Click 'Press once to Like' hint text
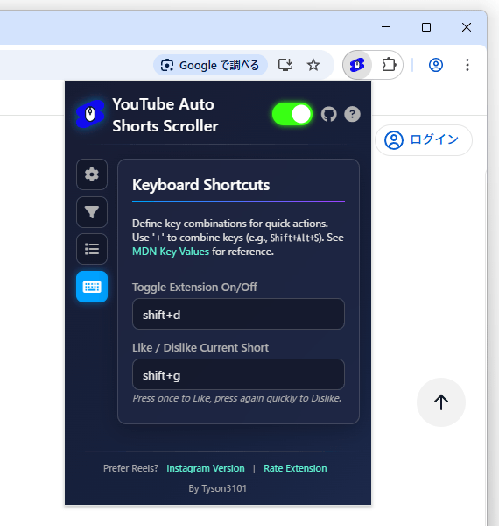This screenshot has width=499, height=526. coord(236,398)
